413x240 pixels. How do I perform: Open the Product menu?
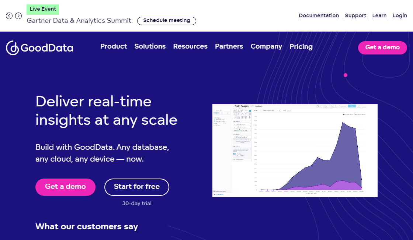click(x=114, y=46)
